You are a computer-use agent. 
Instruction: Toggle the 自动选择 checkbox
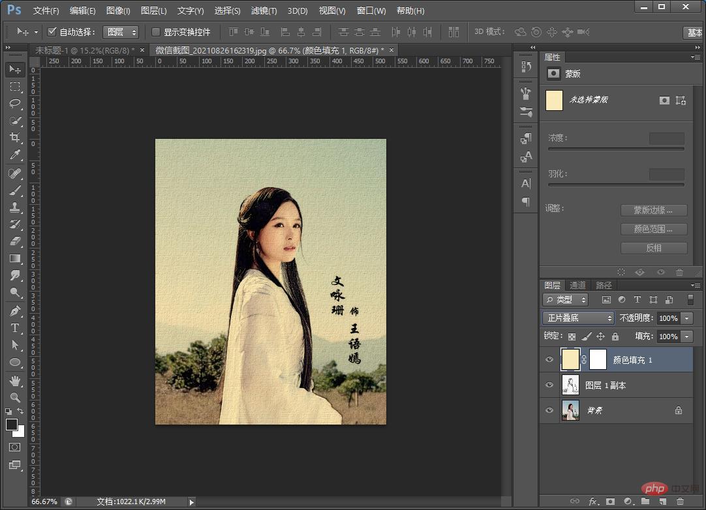click(52, 31)
